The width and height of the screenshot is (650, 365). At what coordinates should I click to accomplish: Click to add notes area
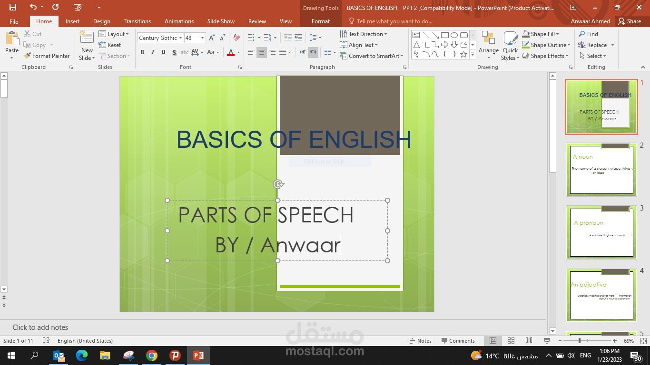click(x=40, y=327)
